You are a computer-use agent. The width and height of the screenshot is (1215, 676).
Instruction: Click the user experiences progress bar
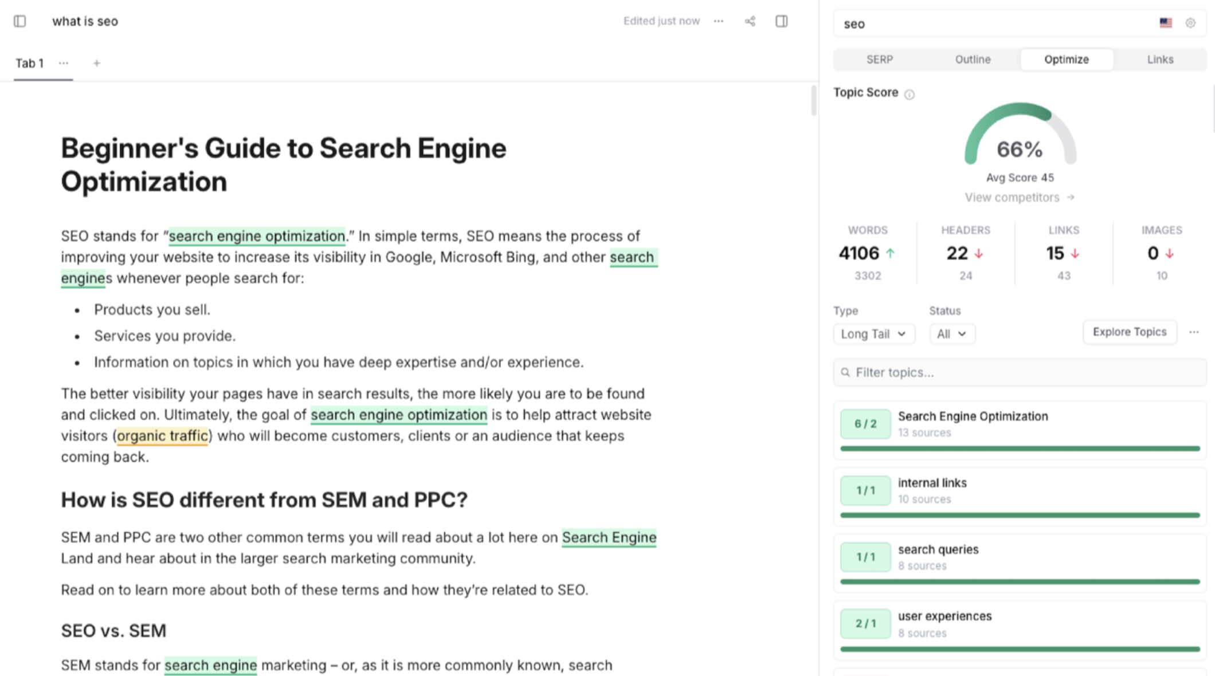click(1020, 649)
